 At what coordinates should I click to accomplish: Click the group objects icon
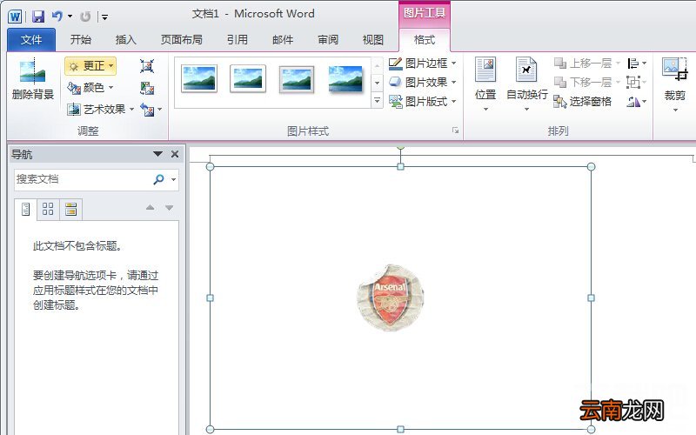pos(636,82)
